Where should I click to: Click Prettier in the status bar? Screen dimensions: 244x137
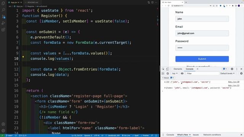click(145, 135)
